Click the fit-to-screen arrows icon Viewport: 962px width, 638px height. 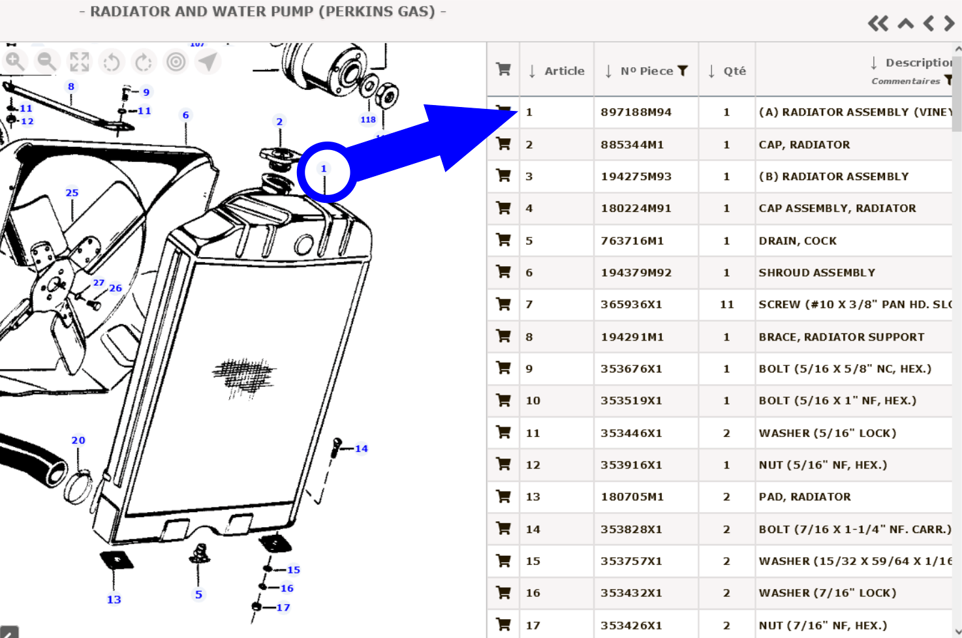coord(80,61)
